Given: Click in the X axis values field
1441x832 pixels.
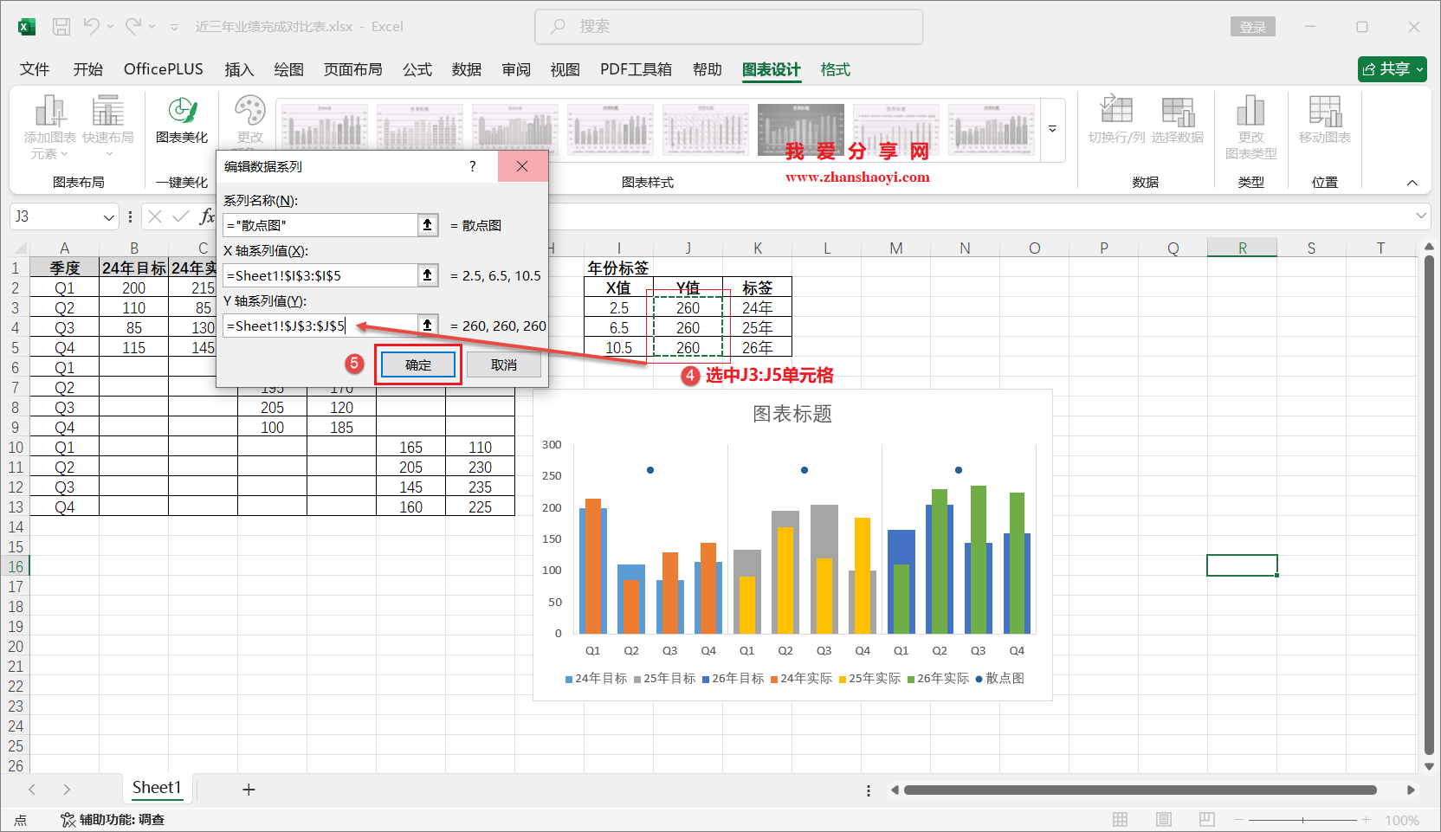Looking at the screenshot, I should coord(320,275).
